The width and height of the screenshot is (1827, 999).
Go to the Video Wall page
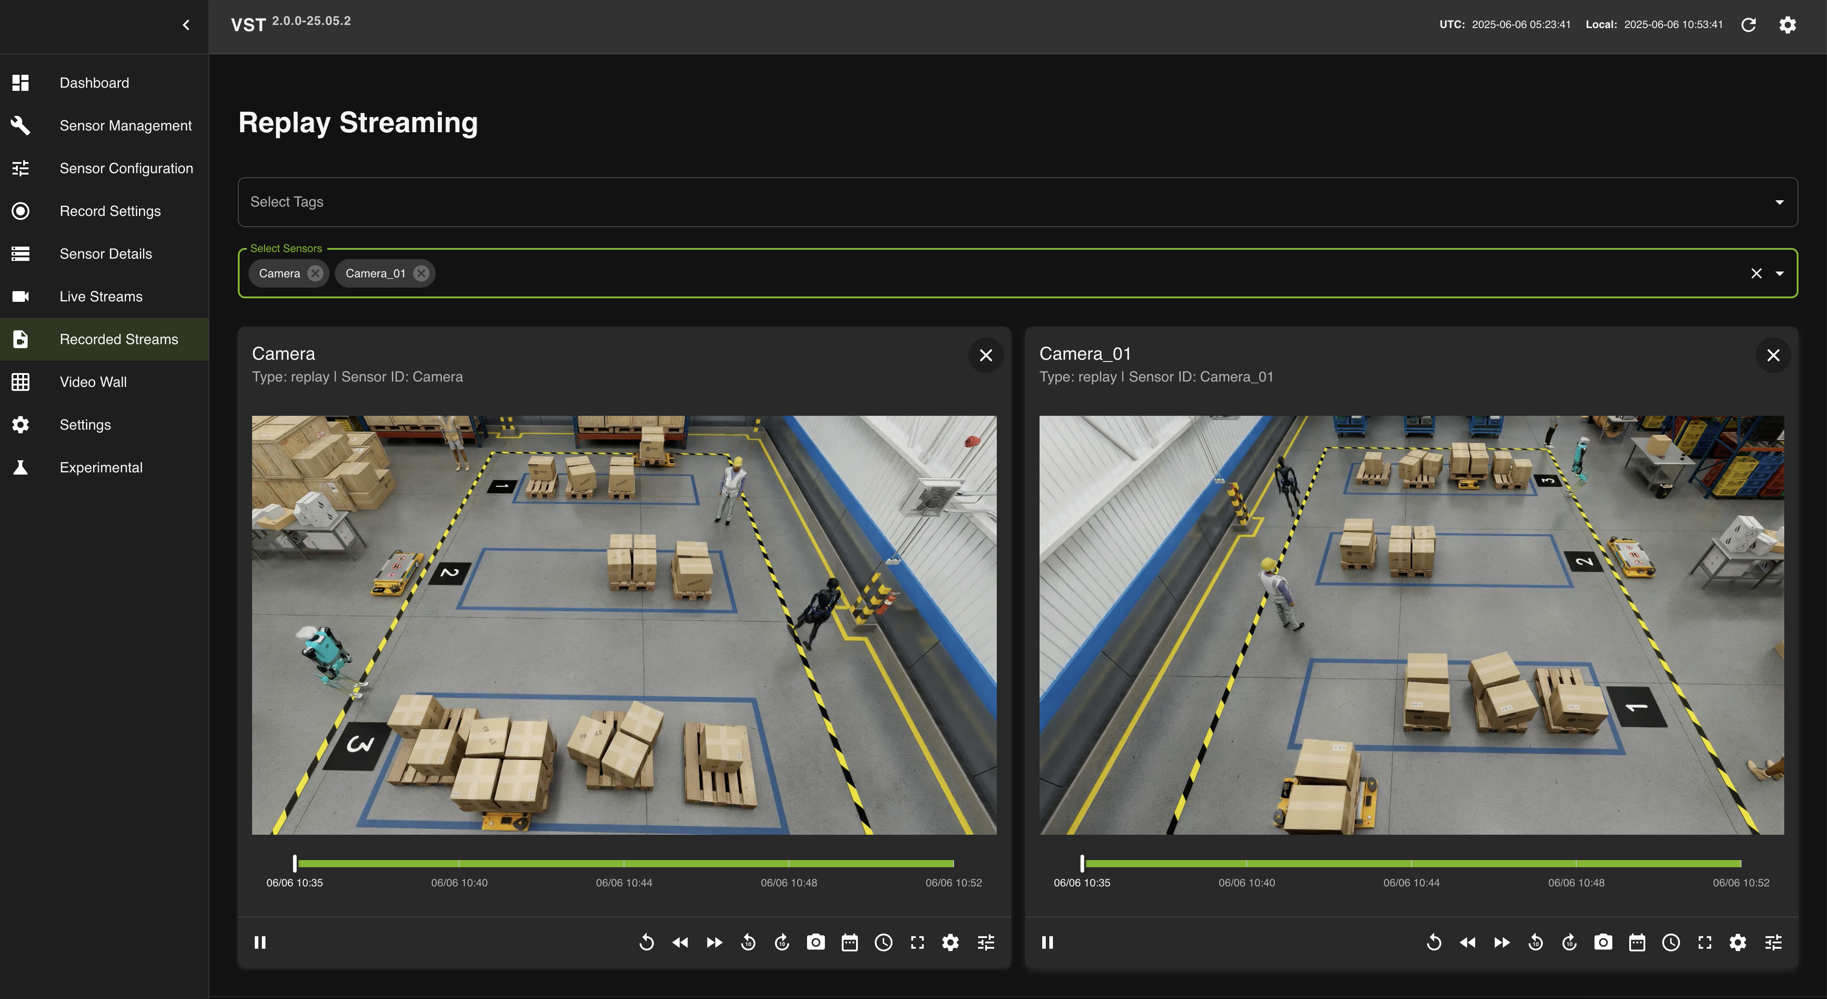93,382
